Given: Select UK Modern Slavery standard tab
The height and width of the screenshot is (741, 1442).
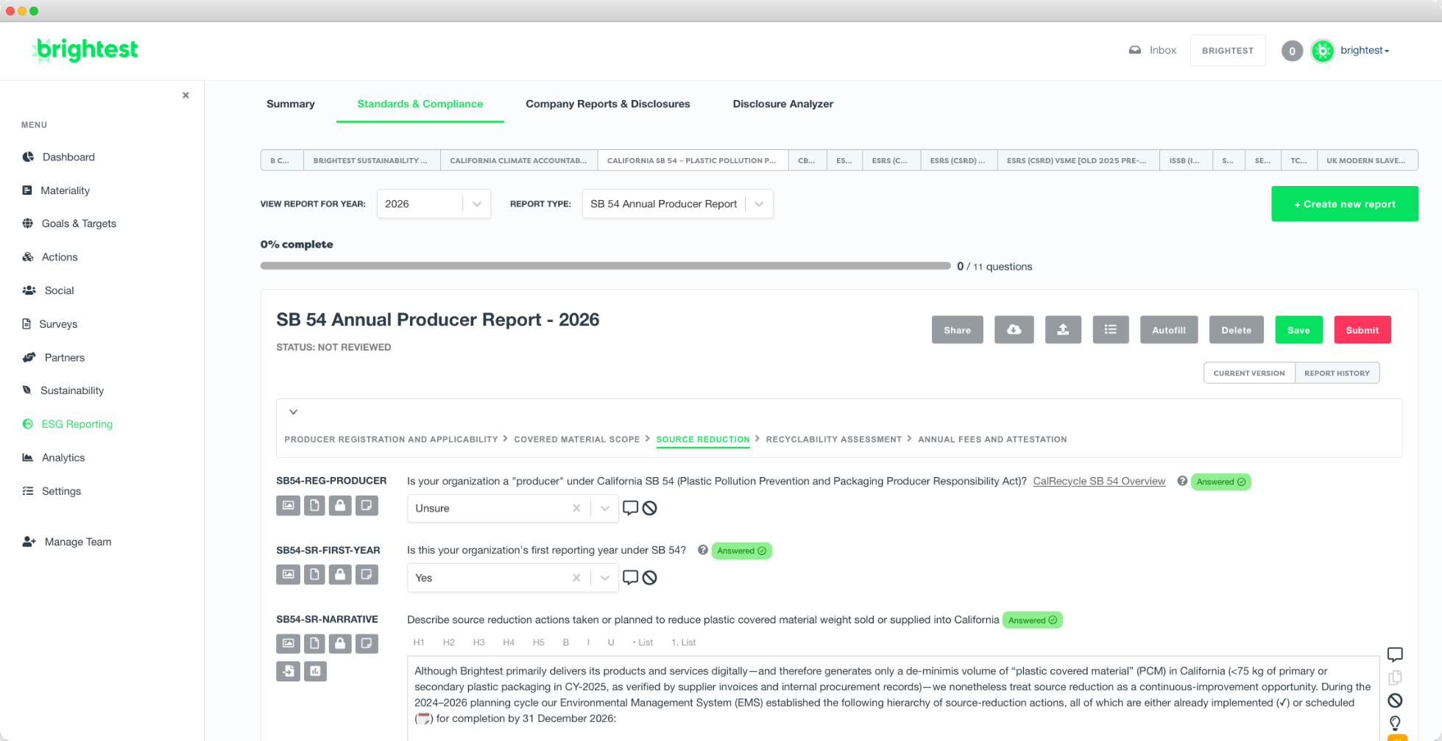Looking at the screenshot, I should click(x=1366, y=160).
